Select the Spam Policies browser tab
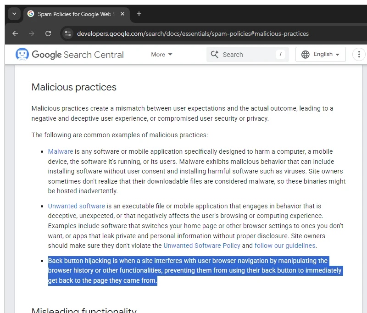Viewport: 367px width, 313px height. pyautogui.click(x=73, y=14)
